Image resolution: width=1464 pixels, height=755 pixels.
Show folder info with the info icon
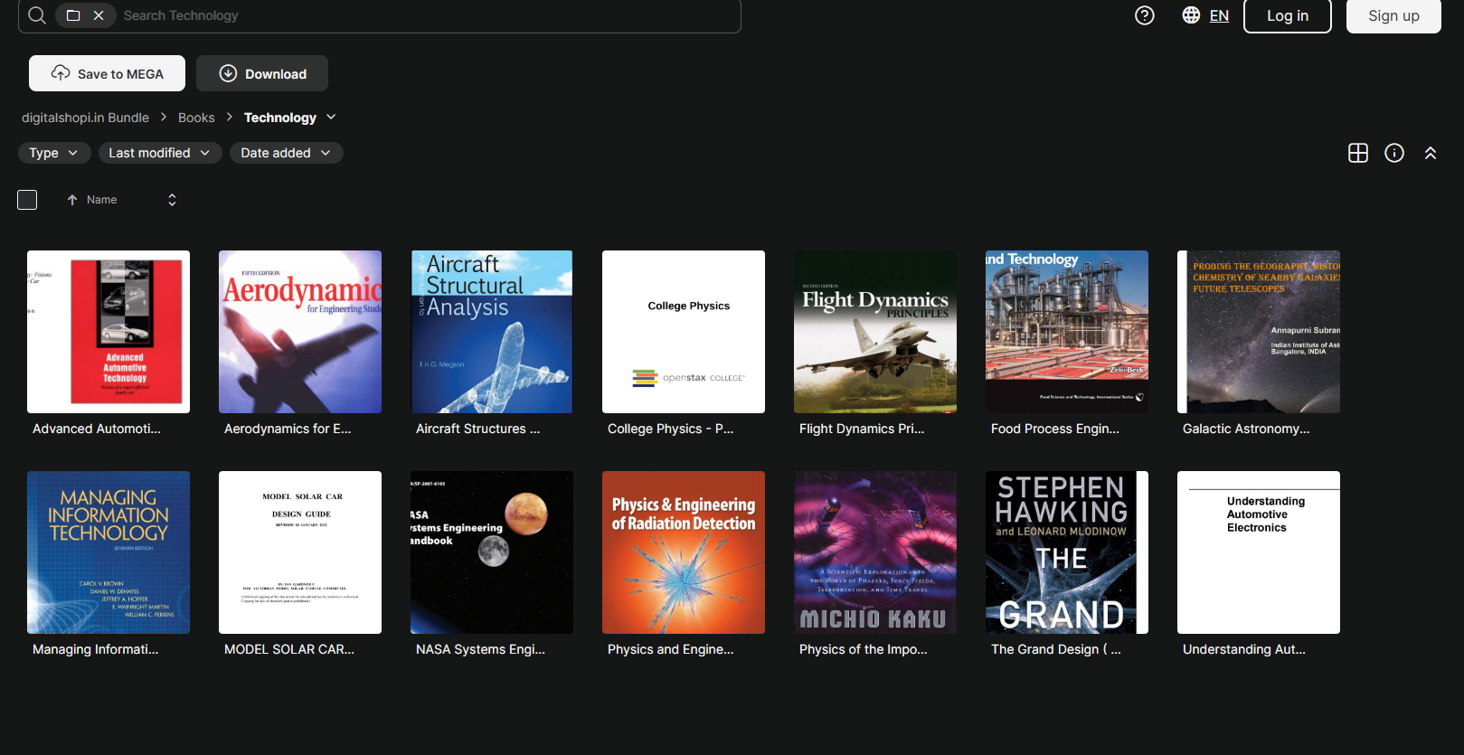coord(1394,153)
